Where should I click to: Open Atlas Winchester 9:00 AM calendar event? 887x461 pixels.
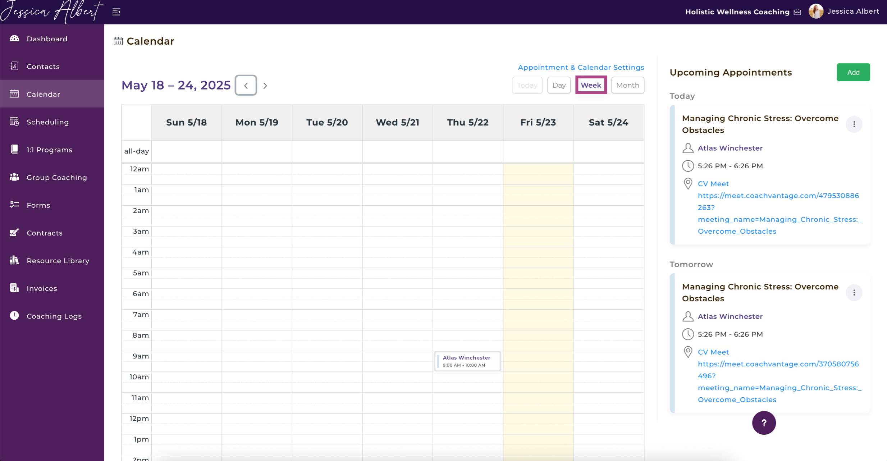tap(467, 361)
